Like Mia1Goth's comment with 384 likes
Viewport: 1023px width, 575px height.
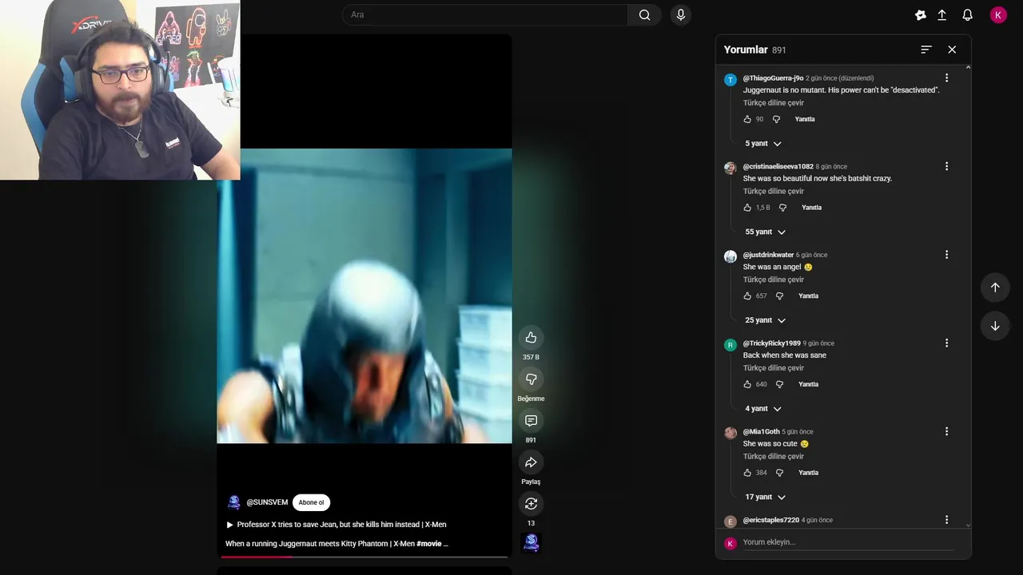click(x=747, y=473)
